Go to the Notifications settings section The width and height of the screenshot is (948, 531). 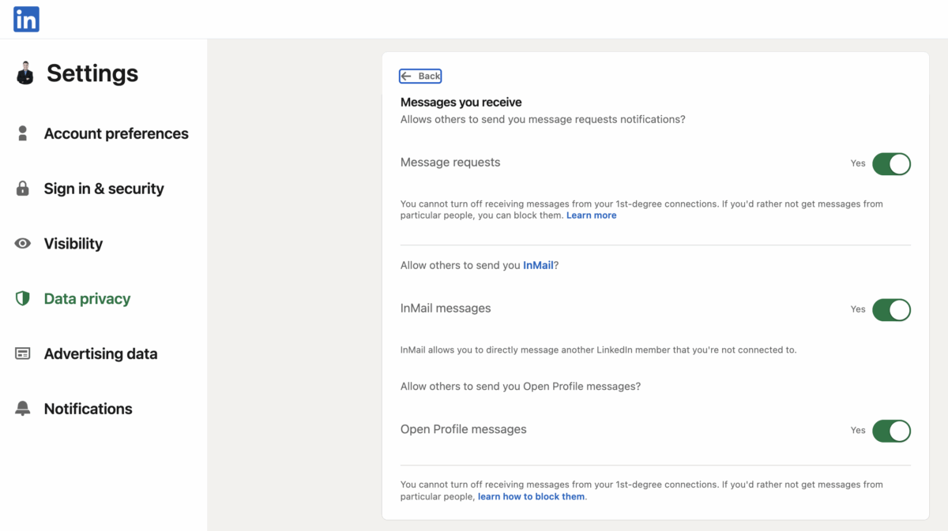tap(88, 409)
